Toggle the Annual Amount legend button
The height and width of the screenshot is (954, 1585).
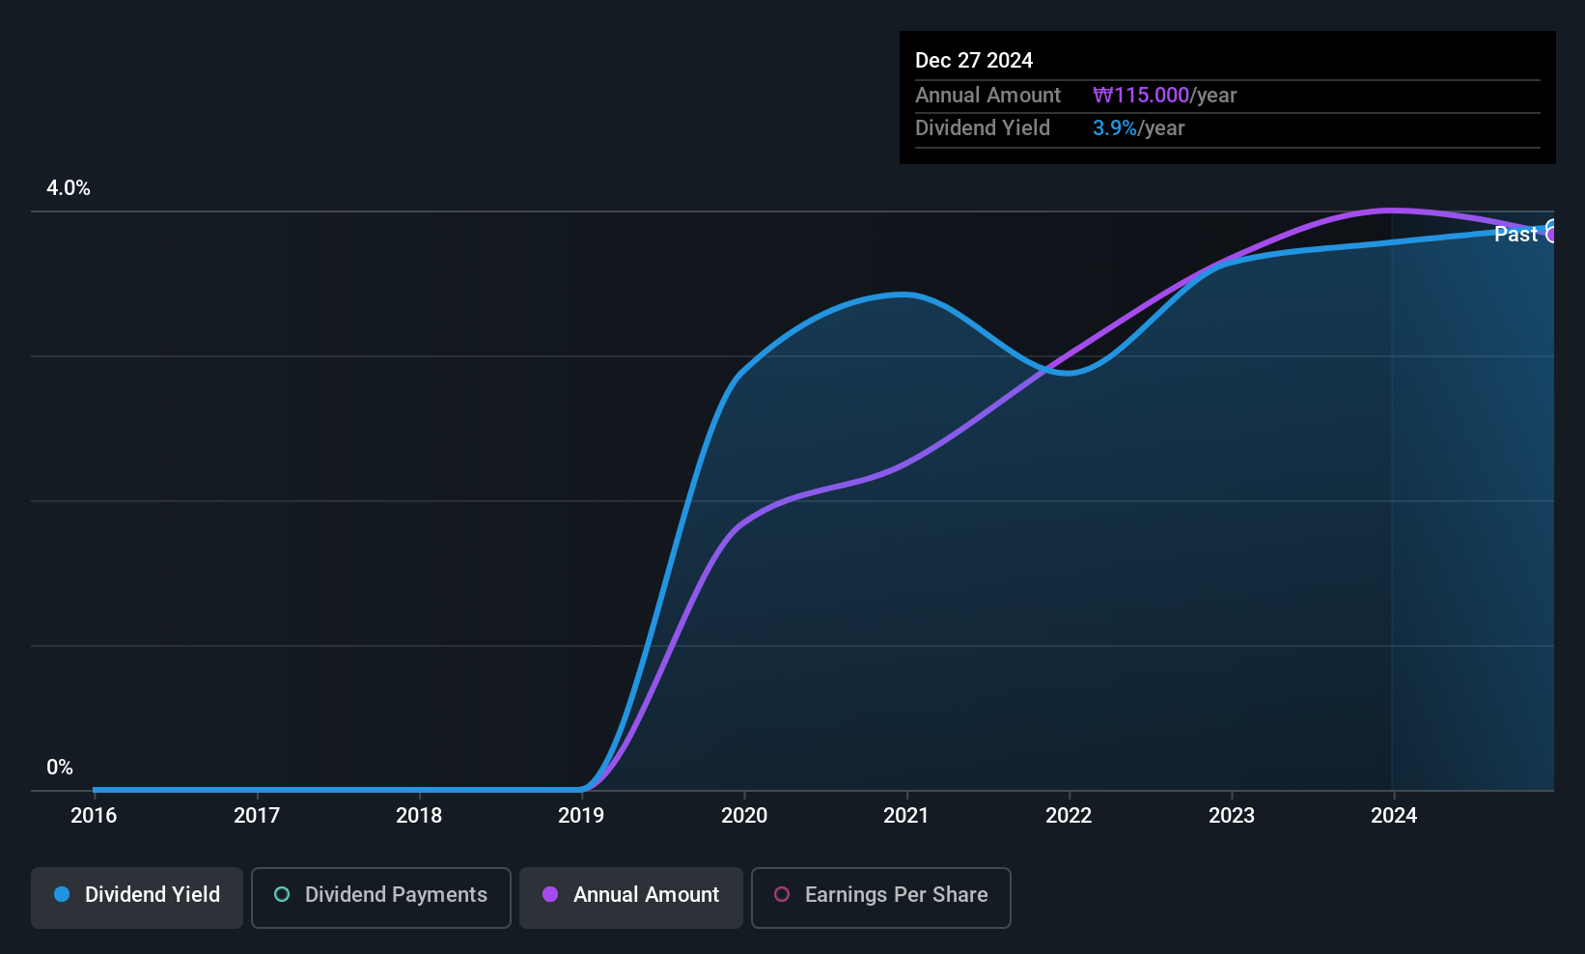pos(631,897)
